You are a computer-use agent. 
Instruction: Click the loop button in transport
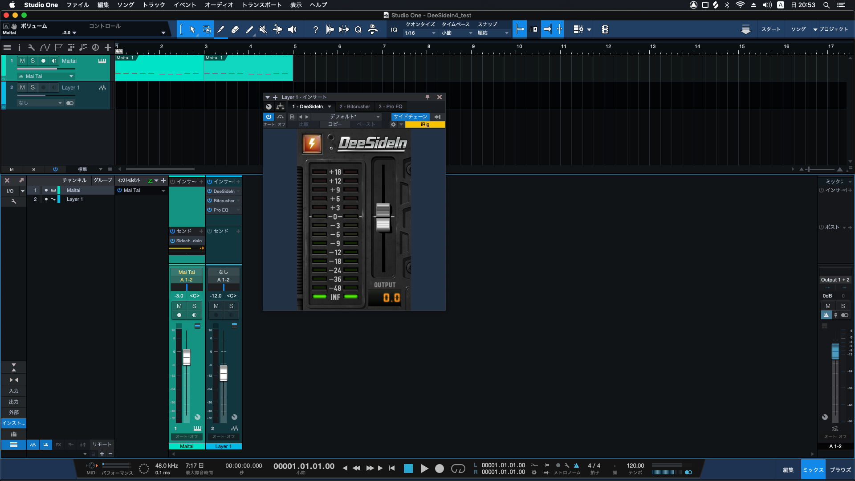458,469
